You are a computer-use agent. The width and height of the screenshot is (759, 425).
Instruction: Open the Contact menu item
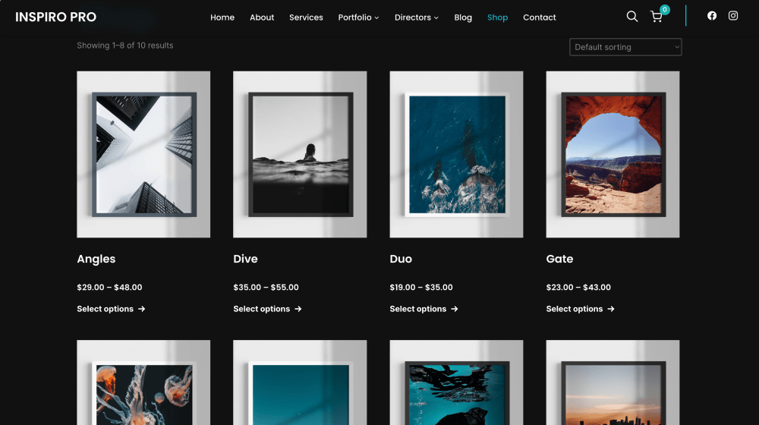tap(540, 17)
